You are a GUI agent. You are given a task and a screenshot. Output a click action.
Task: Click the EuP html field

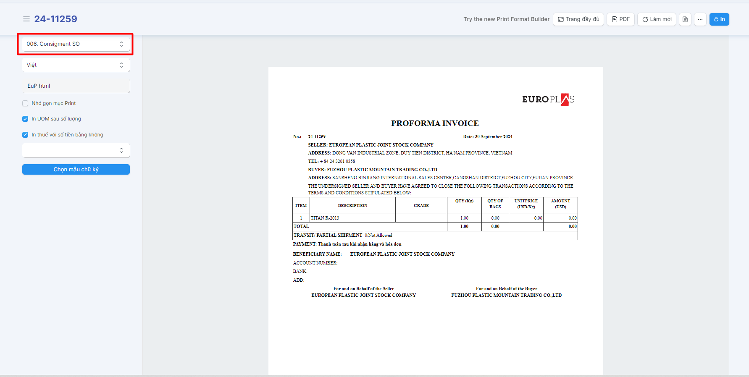point(76,86)
